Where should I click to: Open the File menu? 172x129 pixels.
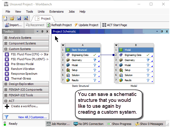tap(8, 12)
